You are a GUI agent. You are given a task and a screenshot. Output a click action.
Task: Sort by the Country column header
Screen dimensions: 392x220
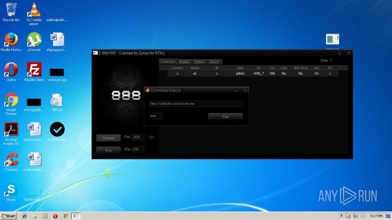point(177,68)
